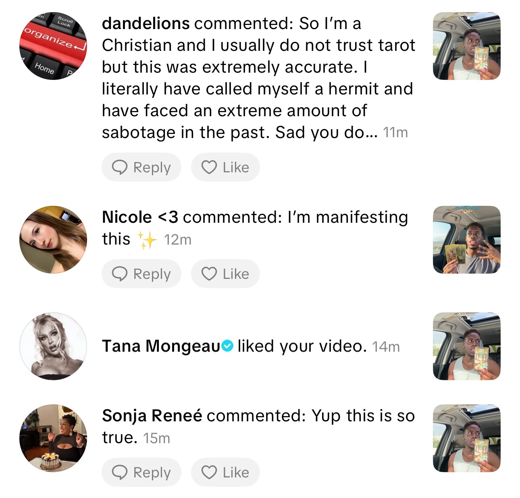520x498 pixels.
Task: Like Sonja Reneé's comment
Action: [x=225, y=472]
